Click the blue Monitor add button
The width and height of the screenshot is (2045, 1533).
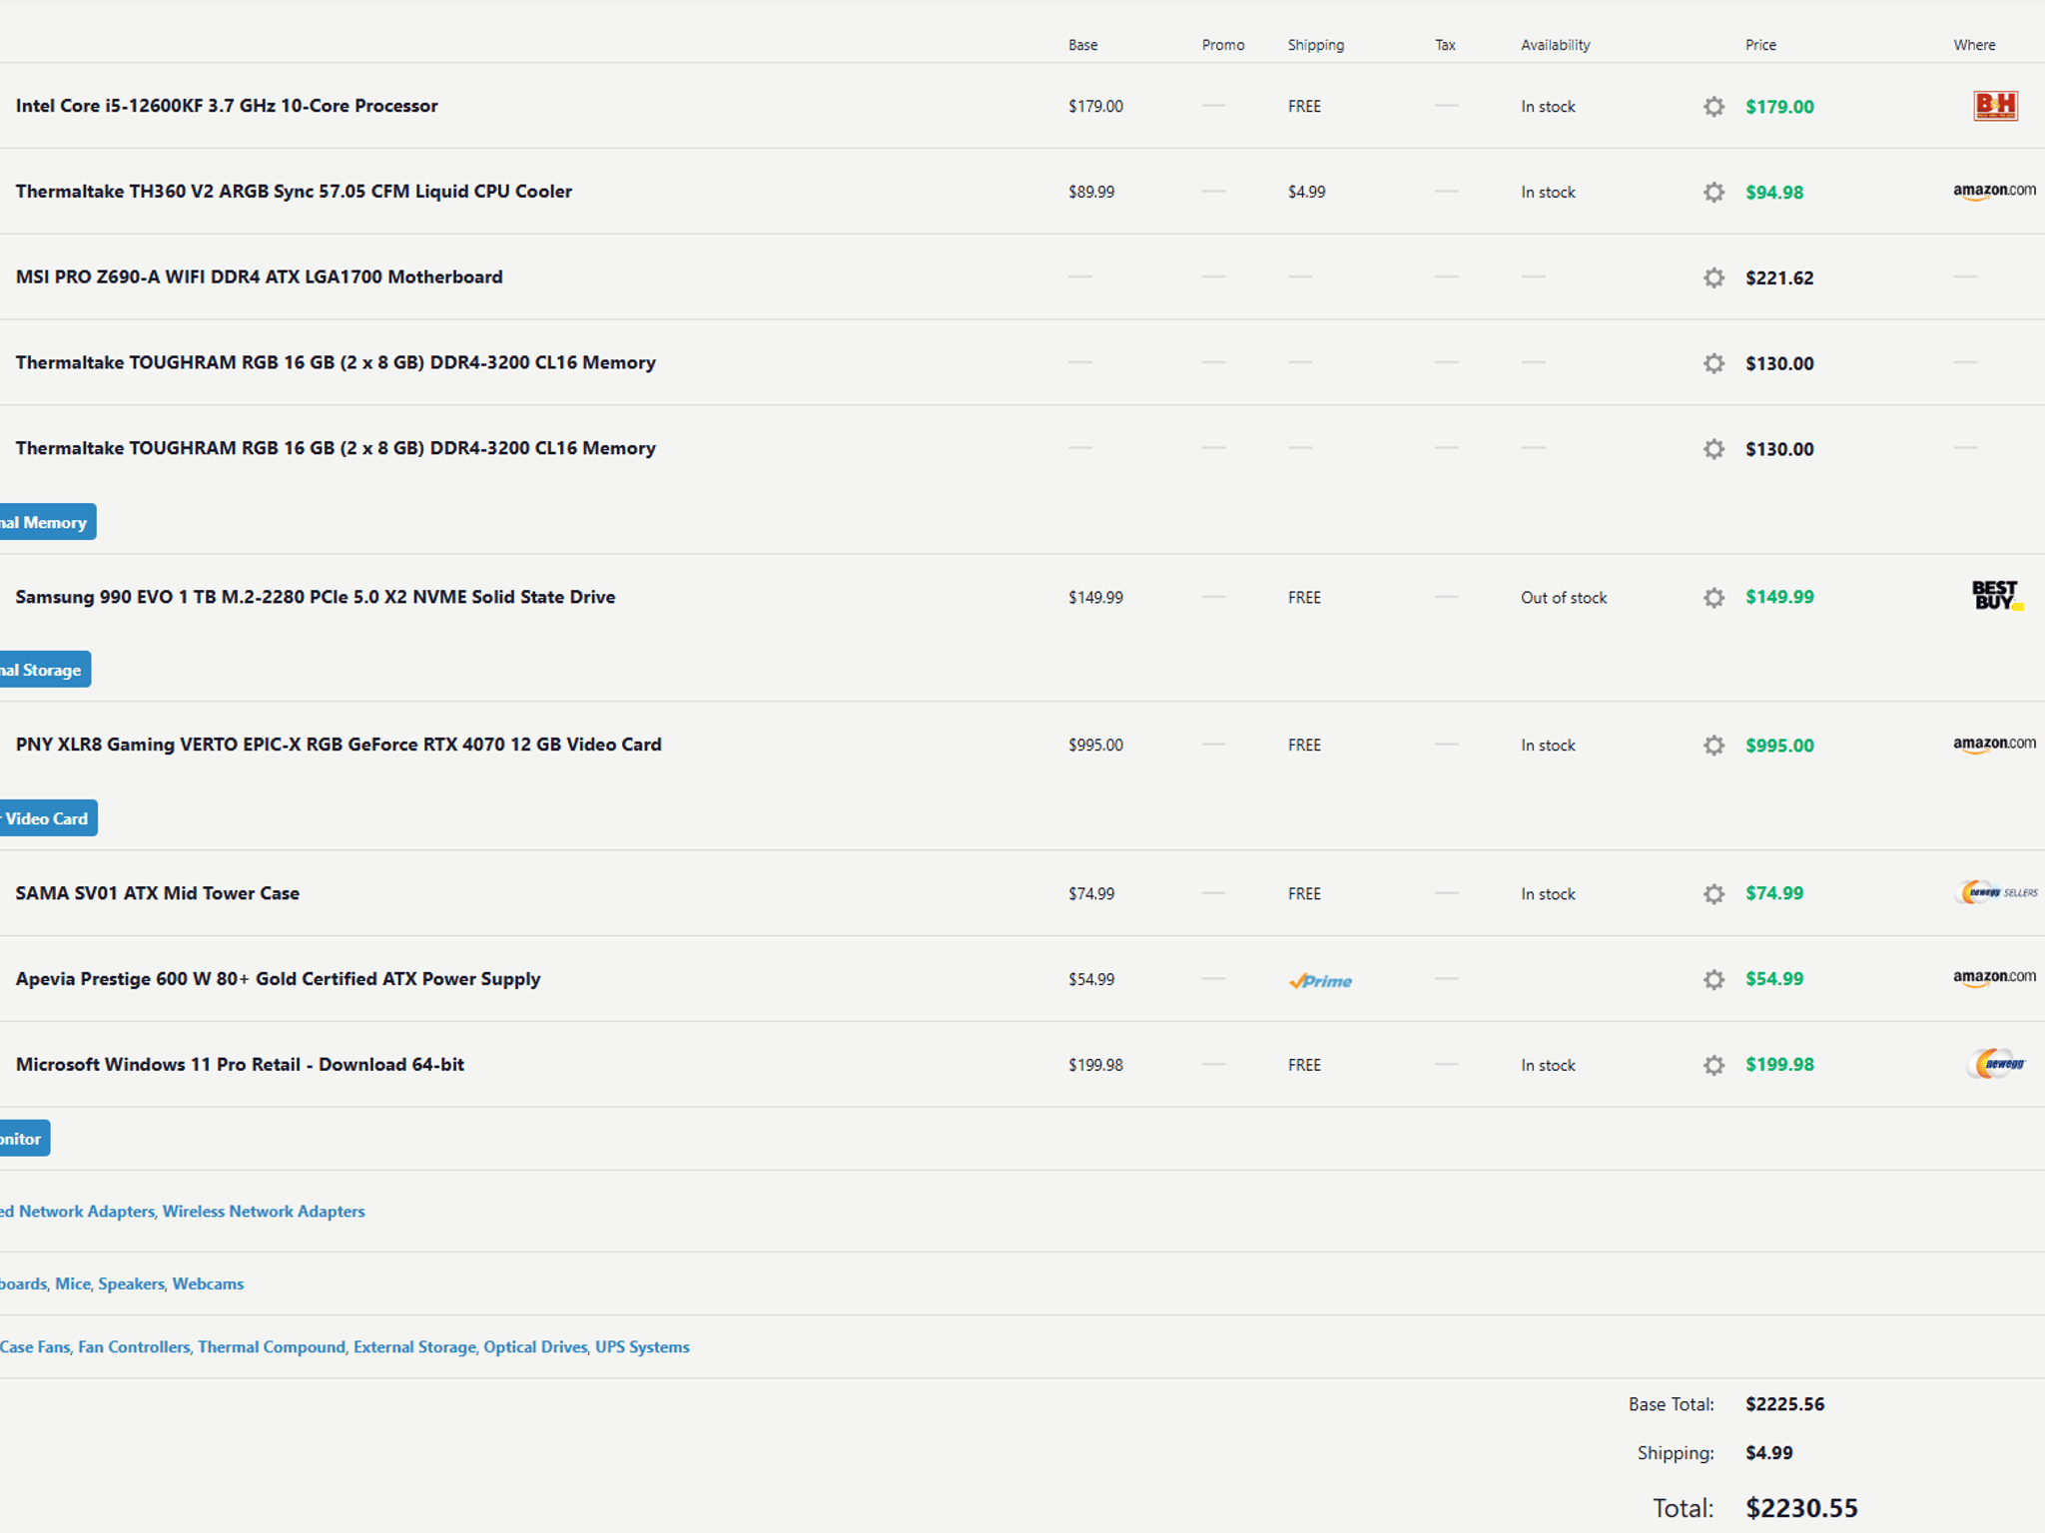pos(24,1139)
